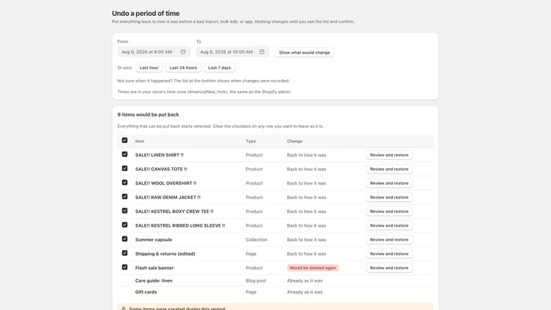Viewport: 551px width, 310px height.
Task: Uncheck SALE!! KESTREL BOXY CREW TEE !! row
Action: [125, 211]
